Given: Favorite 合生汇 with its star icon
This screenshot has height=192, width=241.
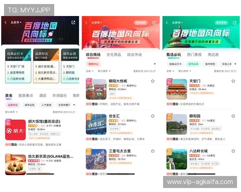Looking at the screenshot, I should tap(153, 116).
